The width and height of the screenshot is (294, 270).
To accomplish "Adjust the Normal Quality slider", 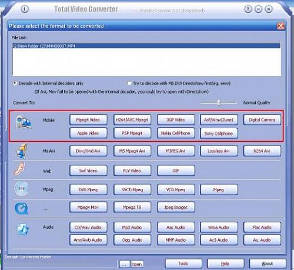I will coord(219,102).
